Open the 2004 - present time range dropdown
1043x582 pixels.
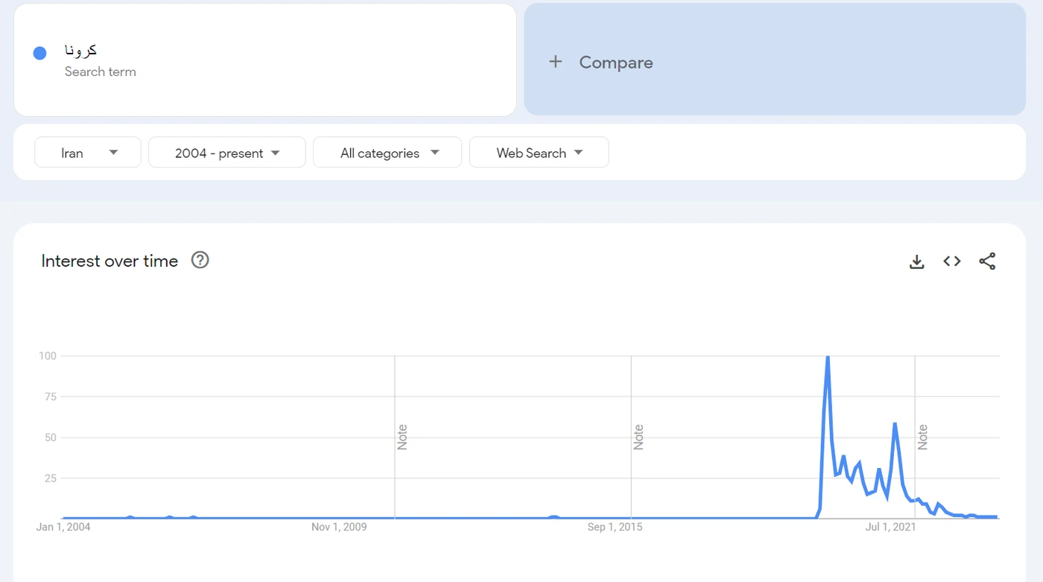[227, 153]
